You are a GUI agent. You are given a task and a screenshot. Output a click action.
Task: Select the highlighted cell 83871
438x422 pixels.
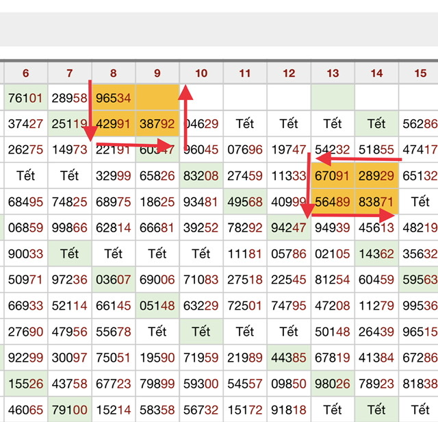[x=376, y=202]
